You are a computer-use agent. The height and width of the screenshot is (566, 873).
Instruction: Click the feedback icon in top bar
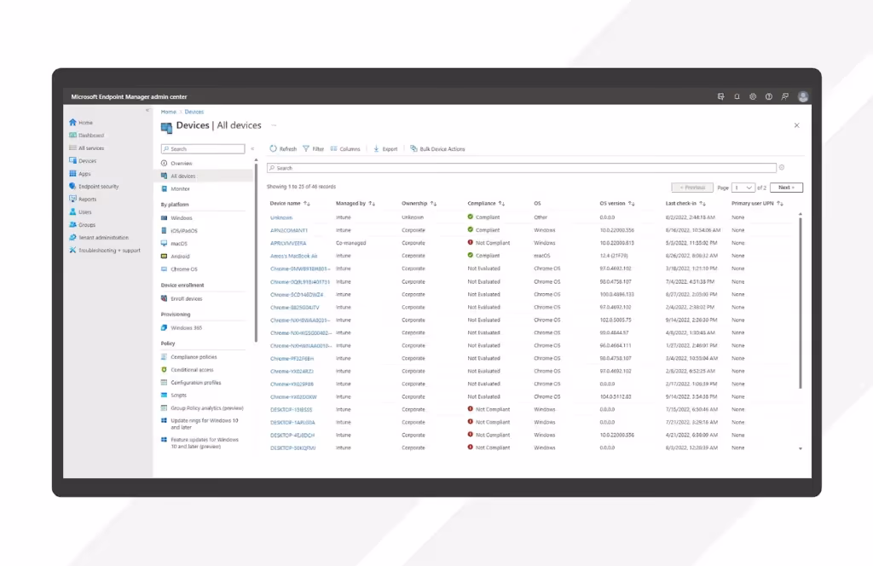tap(785, 96)
